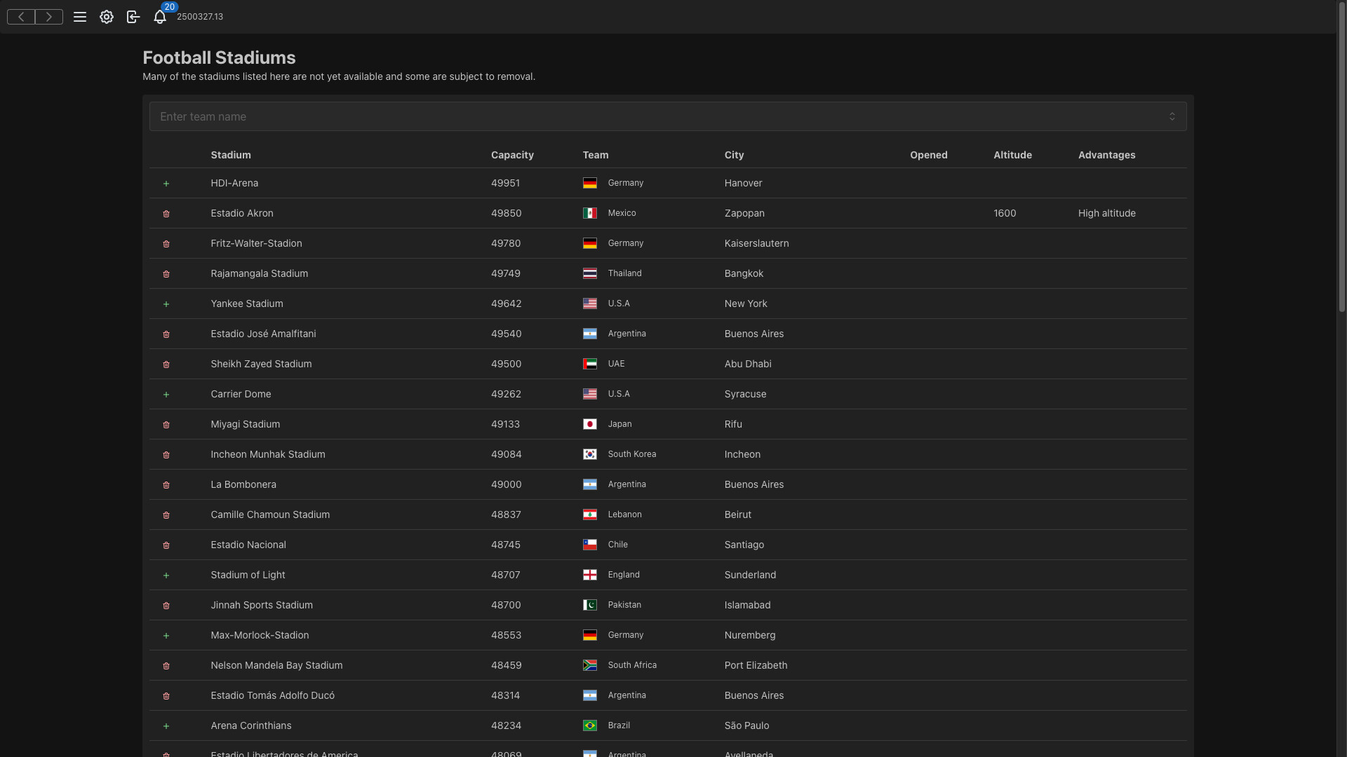Delete La Bombonera via its trash icon
Image resolution: width=1347 pixels, height=757 pixels.
click(166, 485)
